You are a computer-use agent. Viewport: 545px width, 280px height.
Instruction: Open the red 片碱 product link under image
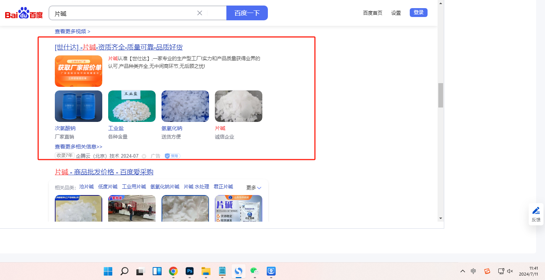[x=220, y=129]
